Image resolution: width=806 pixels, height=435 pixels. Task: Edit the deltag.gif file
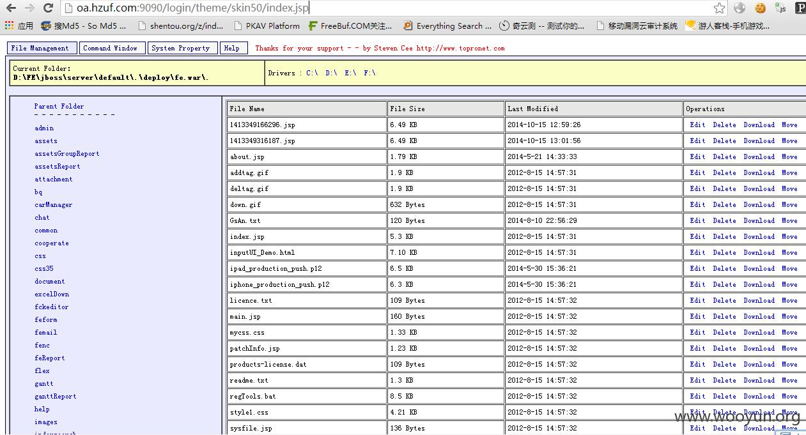tap(697, 189)
